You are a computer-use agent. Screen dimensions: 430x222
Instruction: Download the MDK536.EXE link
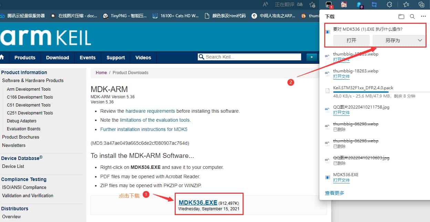click(198, 202)
